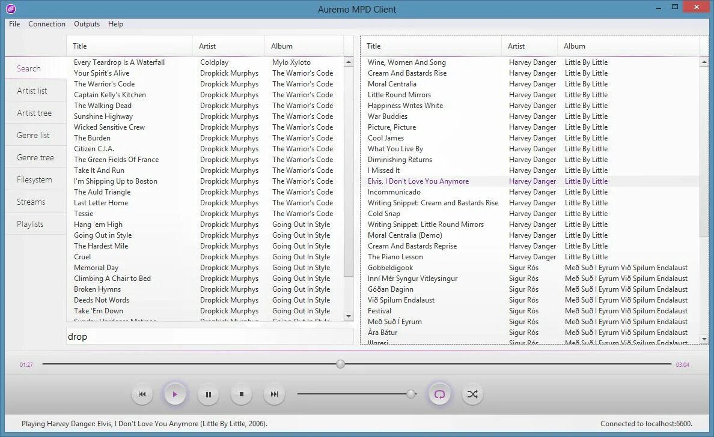714x437 pixels.
Task: Sort search results by Album column
Action: point(304,46)
